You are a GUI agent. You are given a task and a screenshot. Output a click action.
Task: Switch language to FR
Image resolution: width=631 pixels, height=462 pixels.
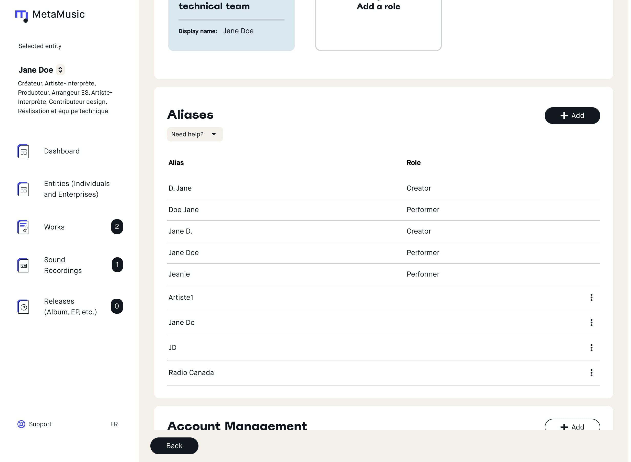click(x=114, y=424)
